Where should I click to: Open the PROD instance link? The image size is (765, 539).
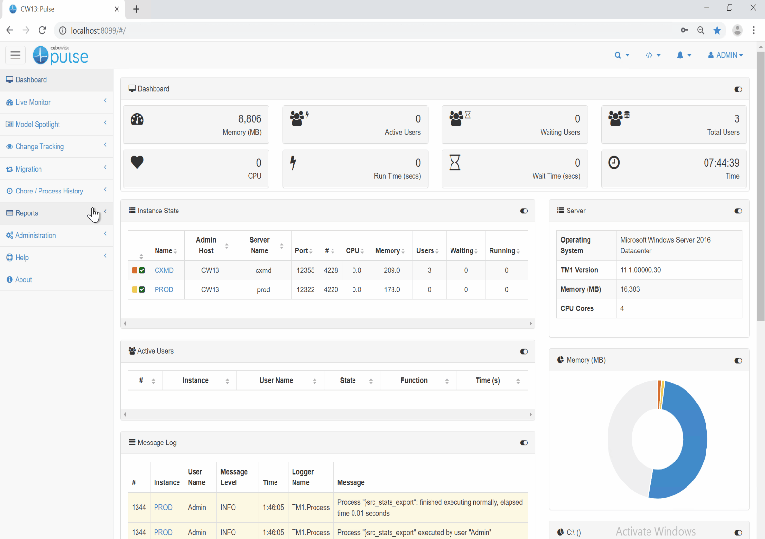pos(164,289)
